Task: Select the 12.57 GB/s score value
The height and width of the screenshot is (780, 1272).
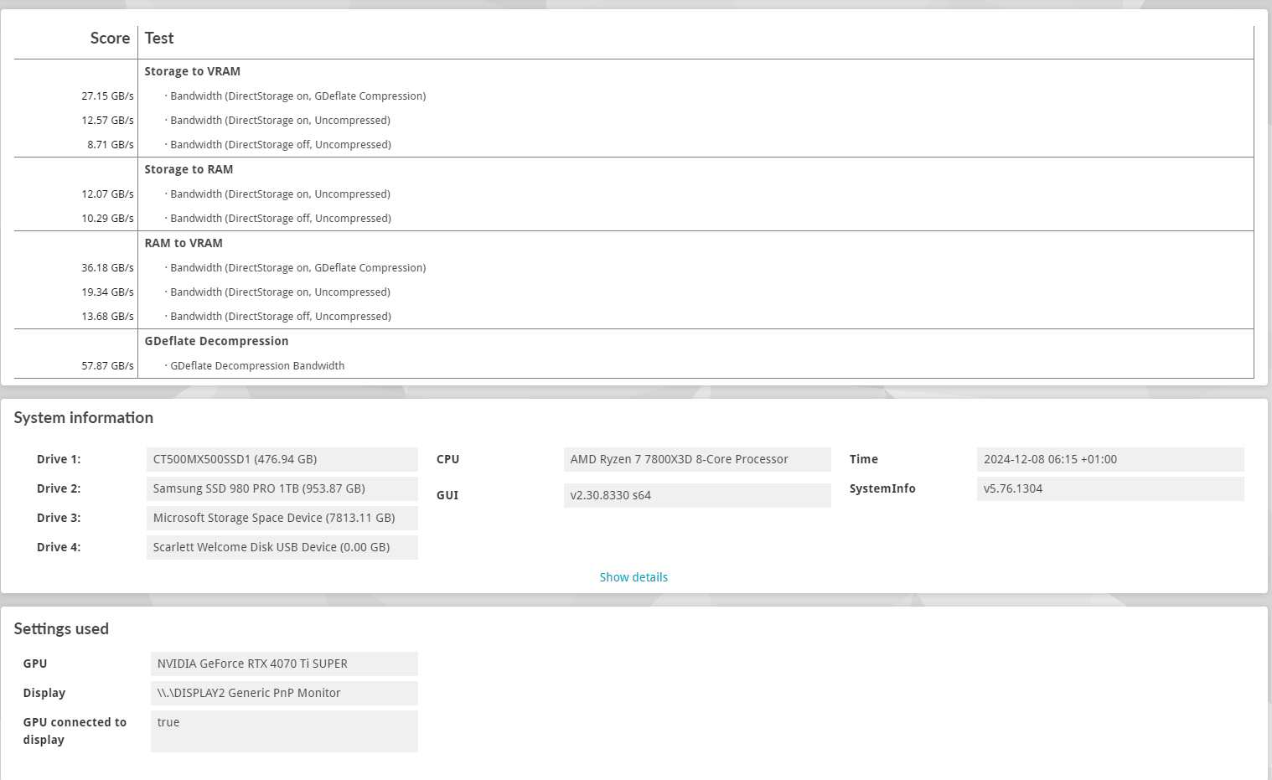Action: click(107, 121)
